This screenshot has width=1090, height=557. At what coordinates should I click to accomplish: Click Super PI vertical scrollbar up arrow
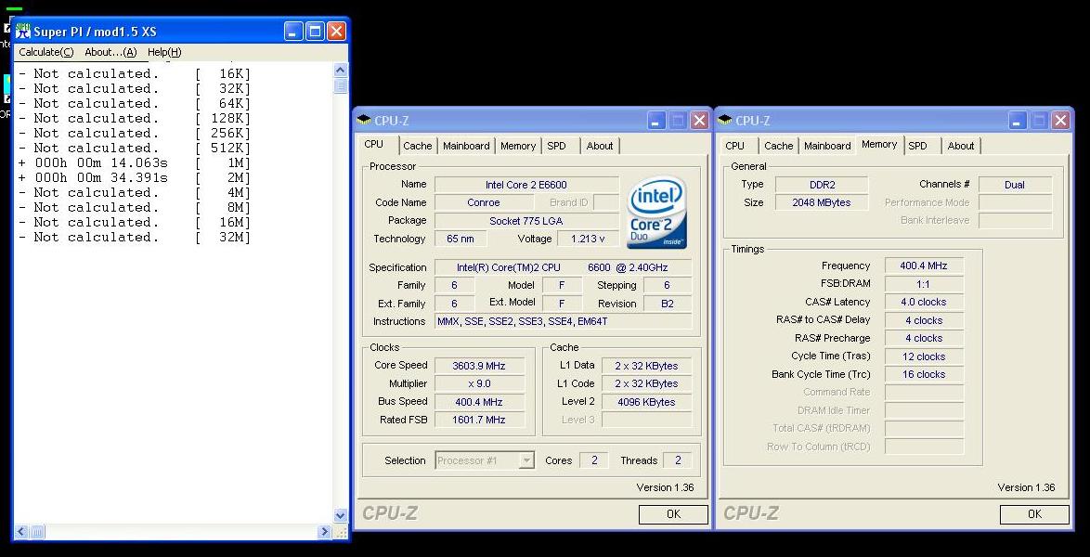(341, 71)
